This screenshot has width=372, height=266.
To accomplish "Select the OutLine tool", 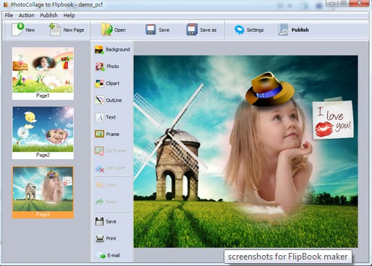I will [x=109, y=100].
